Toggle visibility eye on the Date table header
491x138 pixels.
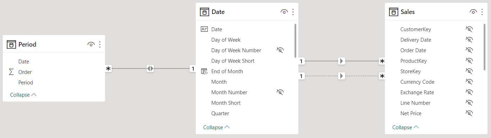(x=284, y=12)
